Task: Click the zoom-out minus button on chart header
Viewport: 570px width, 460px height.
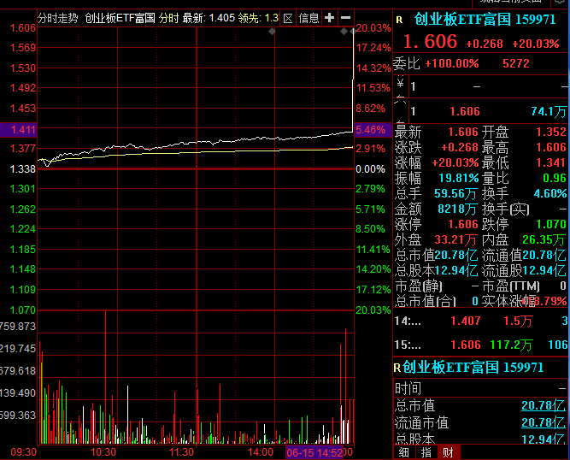Action: (346, 18)
